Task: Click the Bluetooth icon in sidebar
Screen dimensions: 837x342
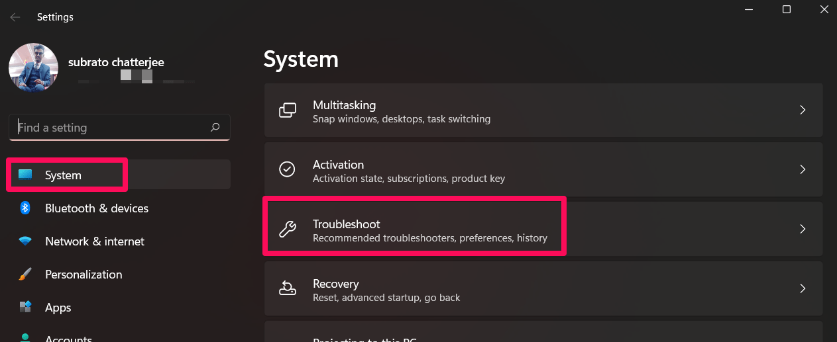Action: [25, 208]
